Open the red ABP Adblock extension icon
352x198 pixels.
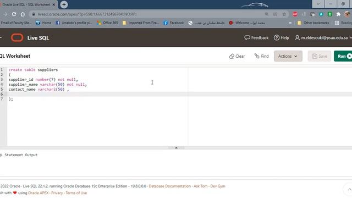click(295, 14)
